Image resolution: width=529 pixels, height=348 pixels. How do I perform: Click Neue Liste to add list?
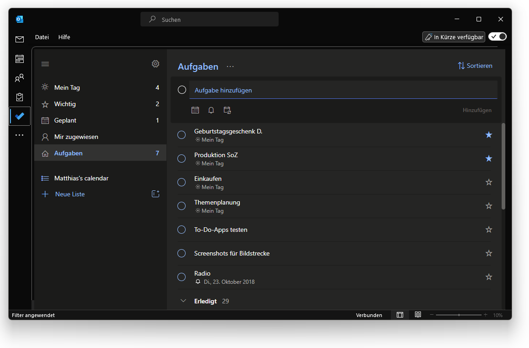70,194
